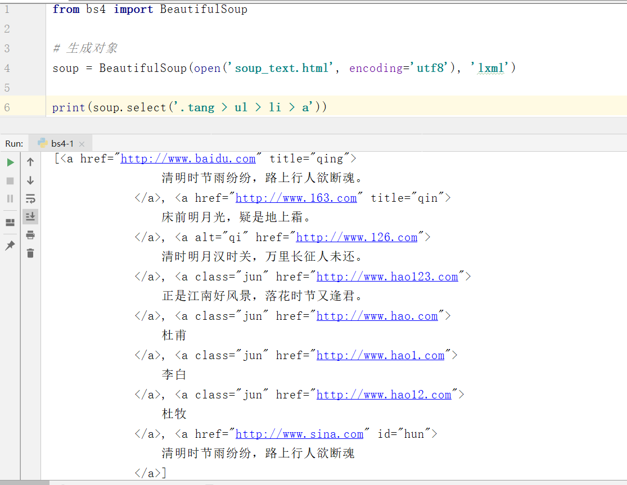This screenshot has height=485, width=627.
Task: Click the '.tang > ul > li > a' selector
Action: coord(245,107)
